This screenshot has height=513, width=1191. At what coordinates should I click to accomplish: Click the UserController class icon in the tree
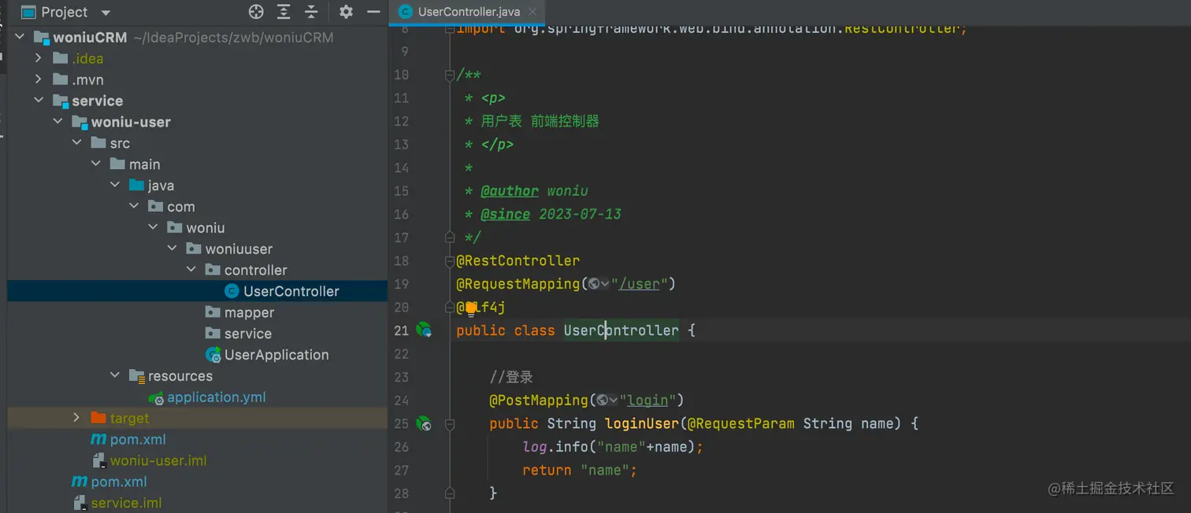click(x=232, y=291)
